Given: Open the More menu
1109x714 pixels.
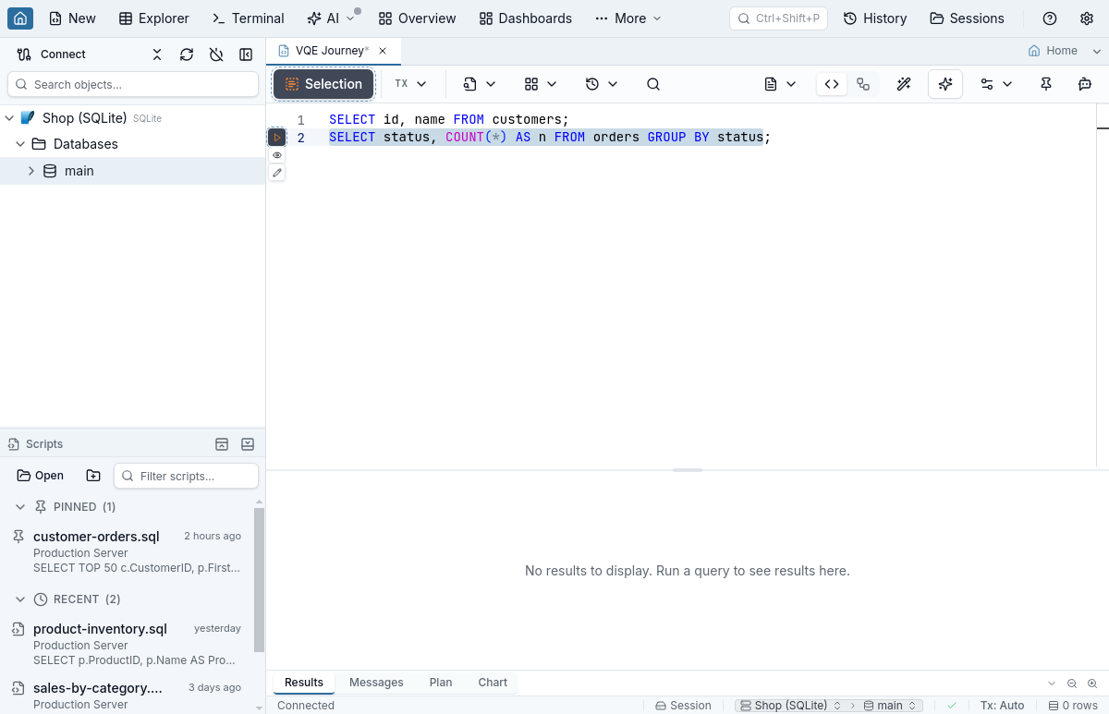Looking at the screenshot, I should tap(628, 18).
